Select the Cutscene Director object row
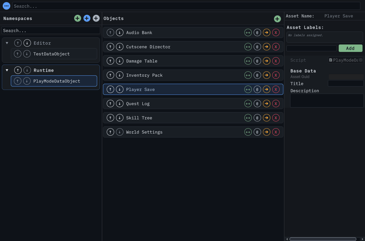This screenshot has height=241, width=365. pyautogui.click(x=193, y=47)
